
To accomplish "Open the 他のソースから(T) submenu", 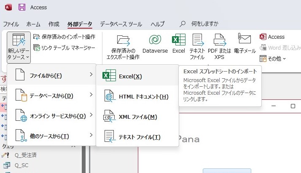I will (x=51, y=136).
